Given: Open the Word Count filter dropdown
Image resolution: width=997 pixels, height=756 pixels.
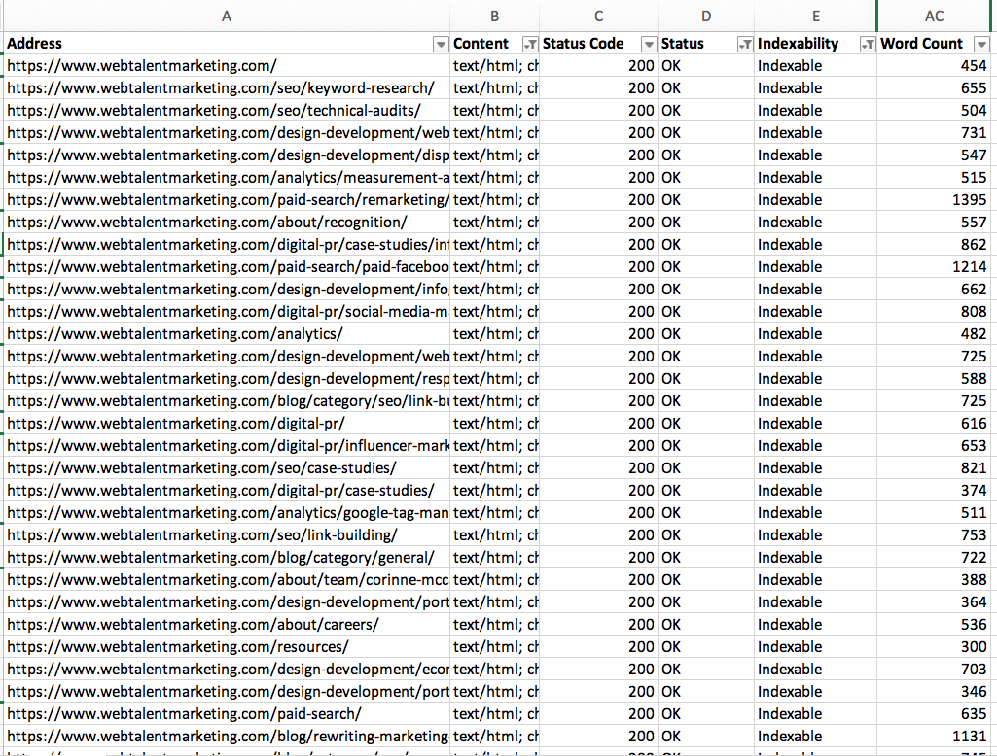Looking at the screenshot, I should click(982, 44).
